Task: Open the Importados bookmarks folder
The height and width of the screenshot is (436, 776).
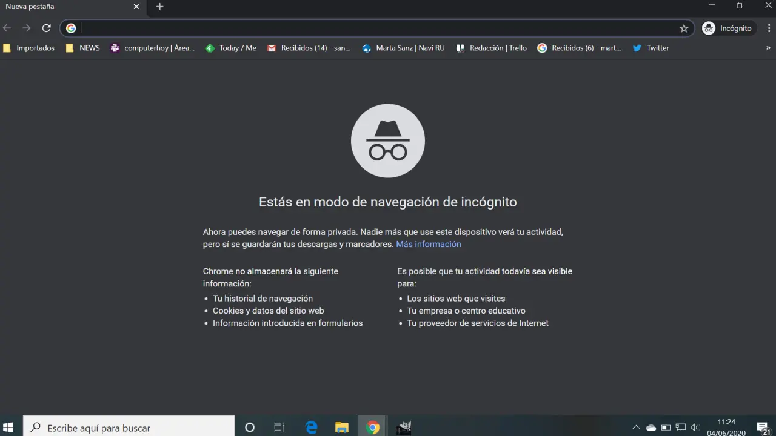Action: pos(29,48)
